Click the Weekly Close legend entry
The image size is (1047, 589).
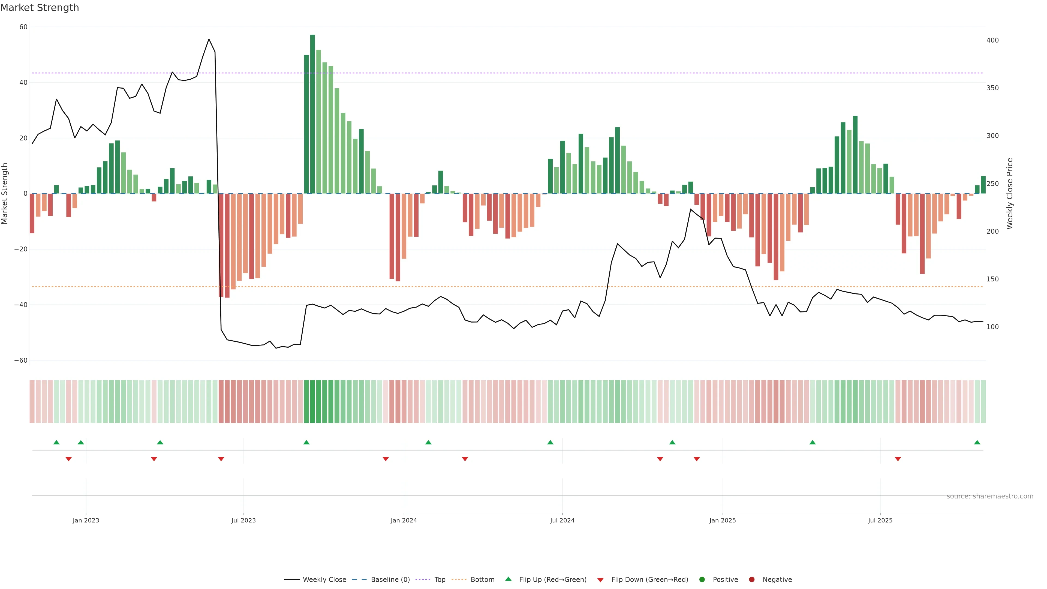click(x=324, y=580)
